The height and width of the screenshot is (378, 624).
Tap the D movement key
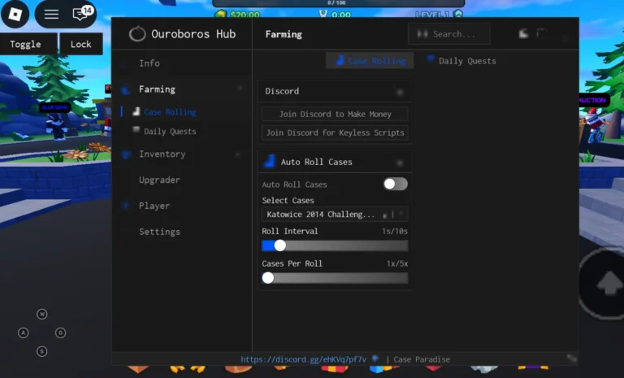point(60,332)
